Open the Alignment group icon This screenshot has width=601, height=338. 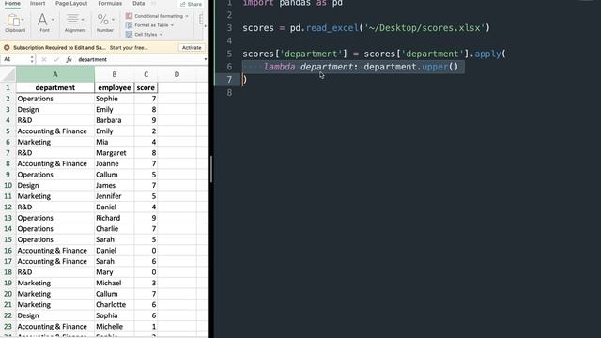[x=72, y=19]
